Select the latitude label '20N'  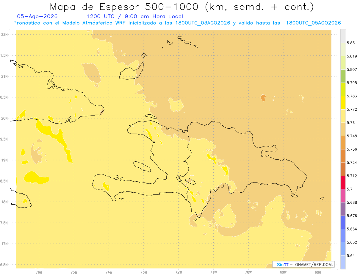point(4,118)
